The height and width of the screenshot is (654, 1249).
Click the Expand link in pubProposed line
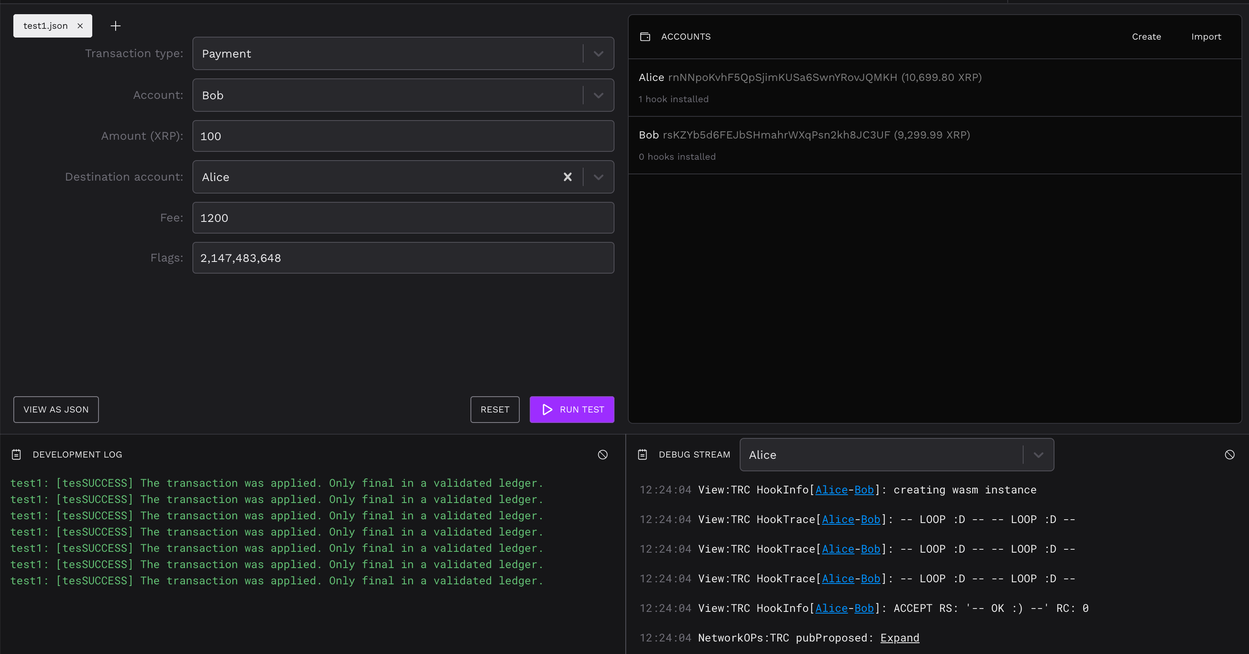coord(900,638)
